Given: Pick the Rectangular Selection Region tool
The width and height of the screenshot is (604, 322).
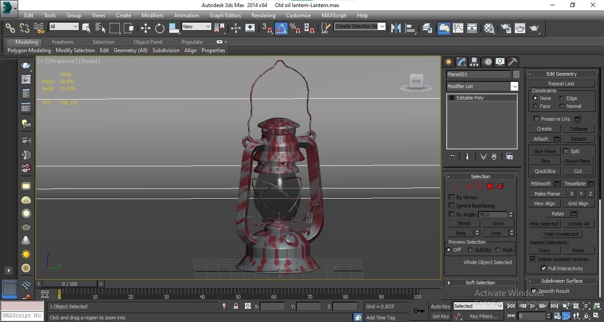Looking at the screenshot, I should coord(115,28).
